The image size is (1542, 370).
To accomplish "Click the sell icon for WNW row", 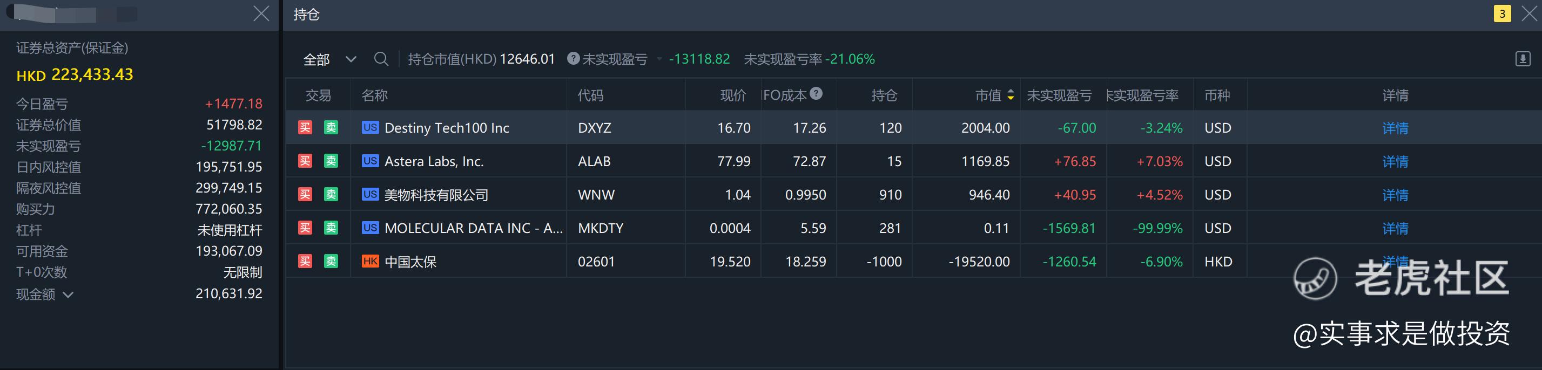I will [x=331, y=194].
